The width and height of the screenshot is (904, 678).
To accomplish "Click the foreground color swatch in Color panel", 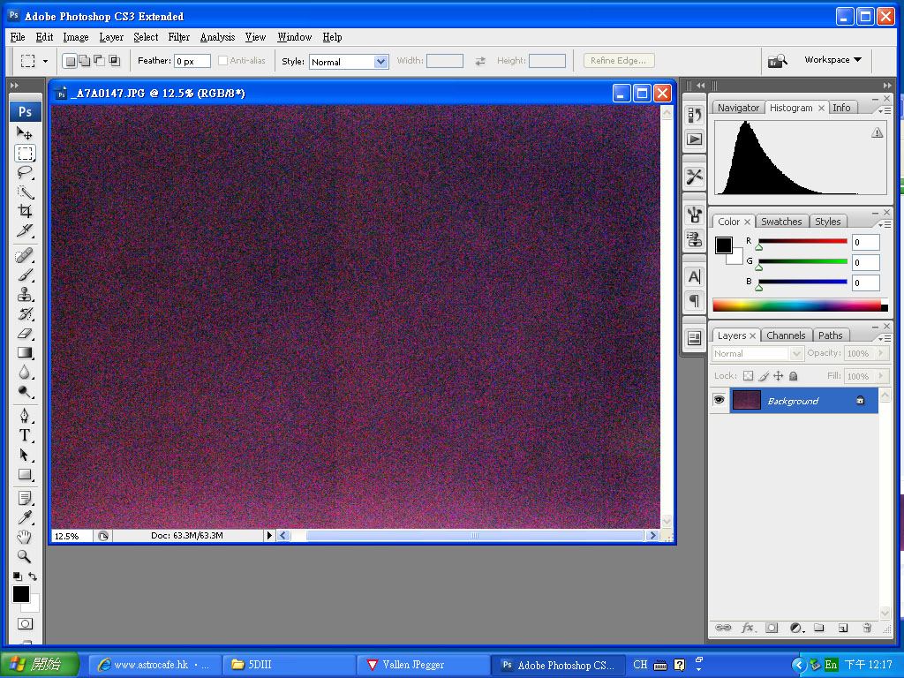I will pos(724,245).
